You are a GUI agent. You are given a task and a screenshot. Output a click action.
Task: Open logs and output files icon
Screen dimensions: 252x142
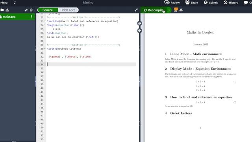coord(176,10)
